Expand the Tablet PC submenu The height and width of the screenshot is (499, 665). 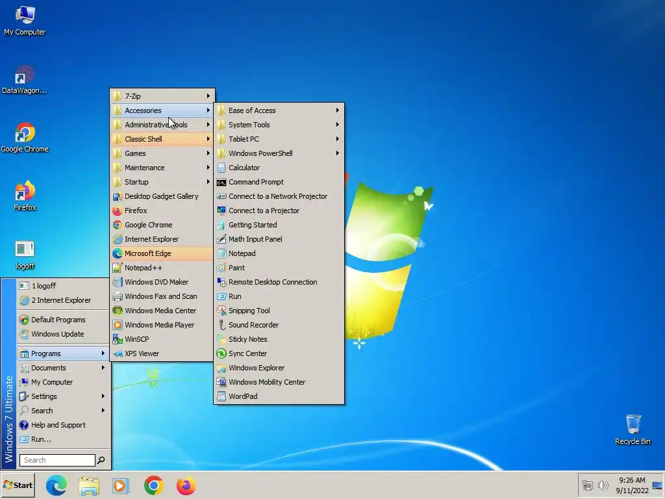click(x=279, y=139)
